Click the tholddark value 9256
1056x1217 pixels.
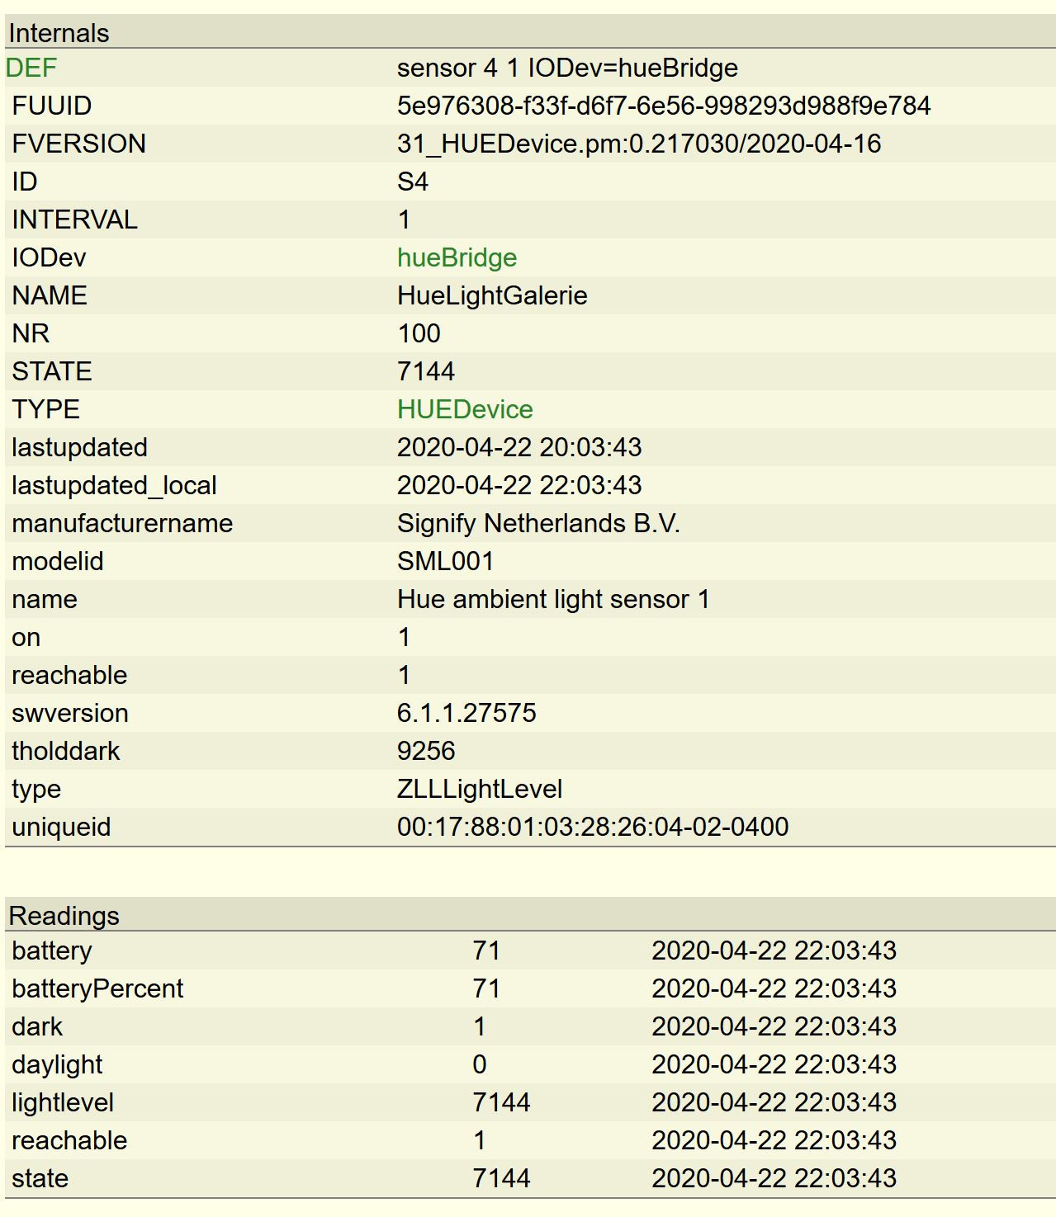click(x=425, y=751)
